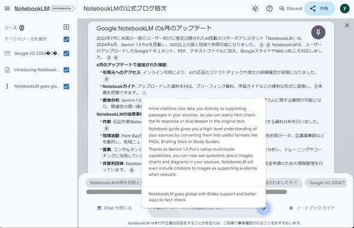The height and width of the screenshot is (228, 354).
Task: Toggle the NotebookLM goes glo... source checkbox
Action: click(67, 86)
